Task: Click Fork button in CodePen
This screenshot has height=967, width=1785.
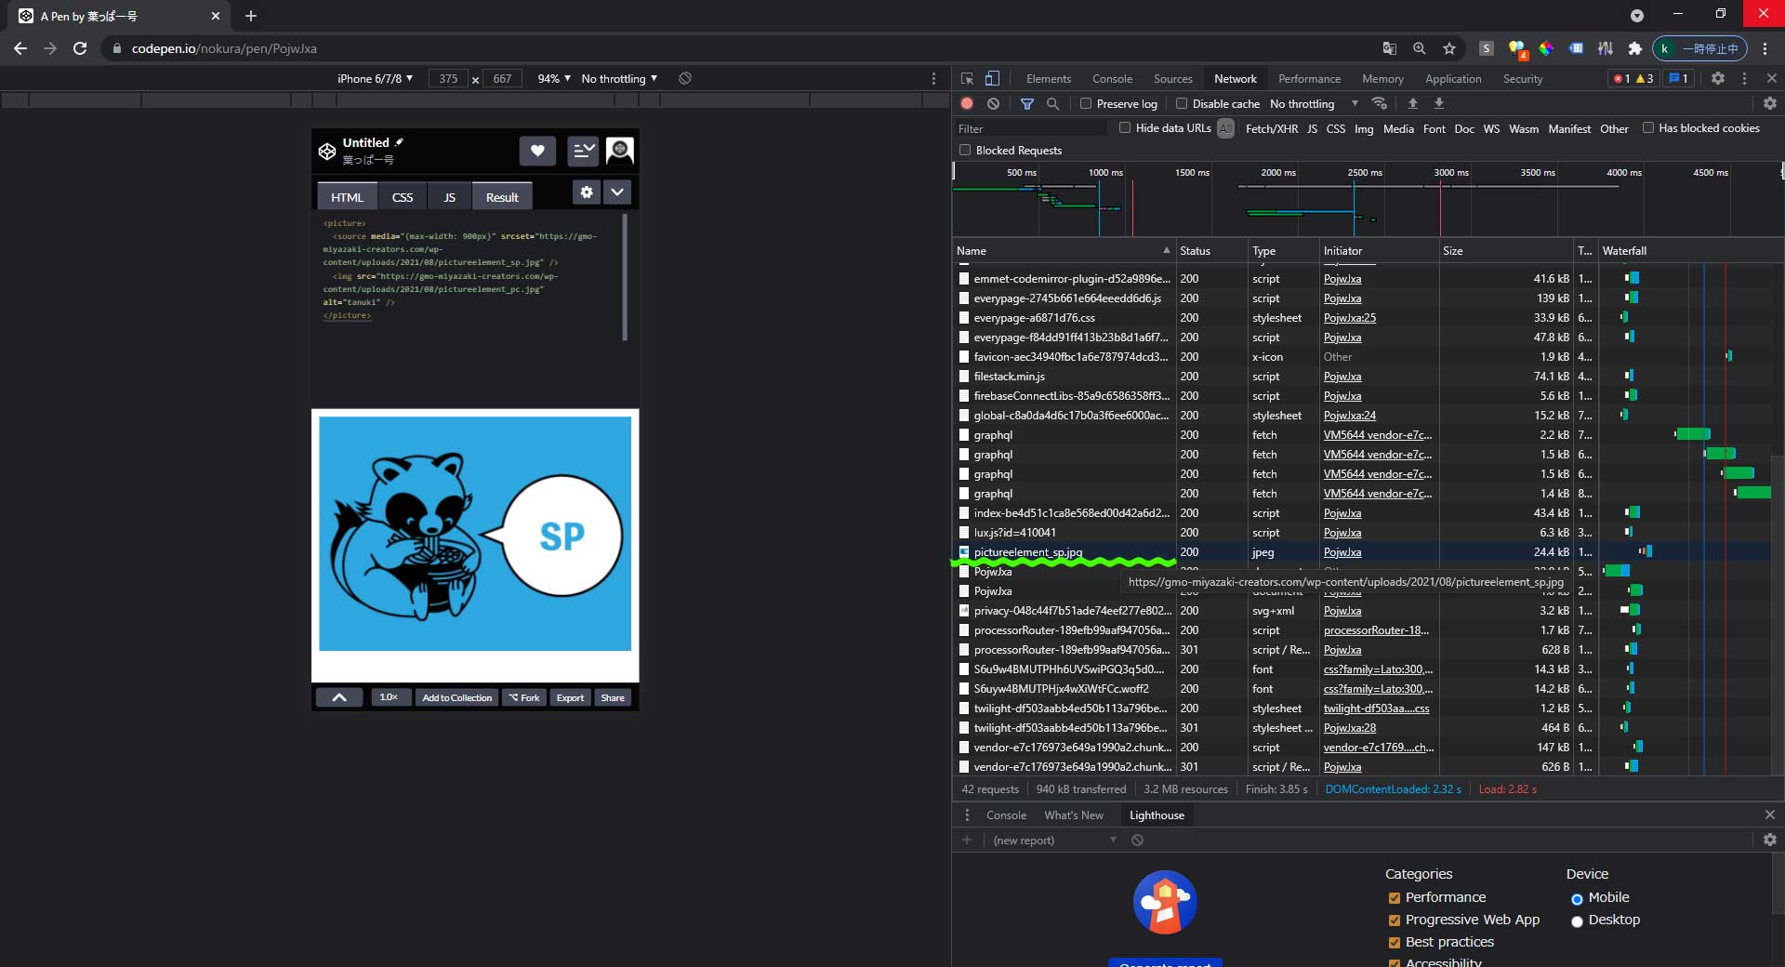Action: pos(524,697)
